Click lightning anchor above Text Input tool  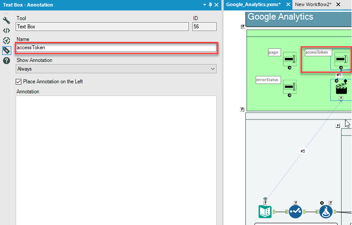click(265, 202)
